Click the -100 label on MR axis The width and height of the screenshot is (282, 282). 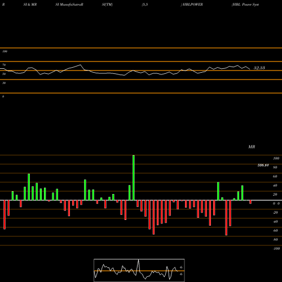[276, 249]
